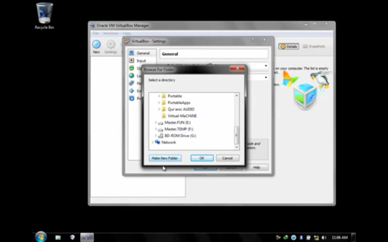The width and height of the screenshot is (388, 242).
Task: Select Master.FUN (E:) label
Action: [177, 123]
